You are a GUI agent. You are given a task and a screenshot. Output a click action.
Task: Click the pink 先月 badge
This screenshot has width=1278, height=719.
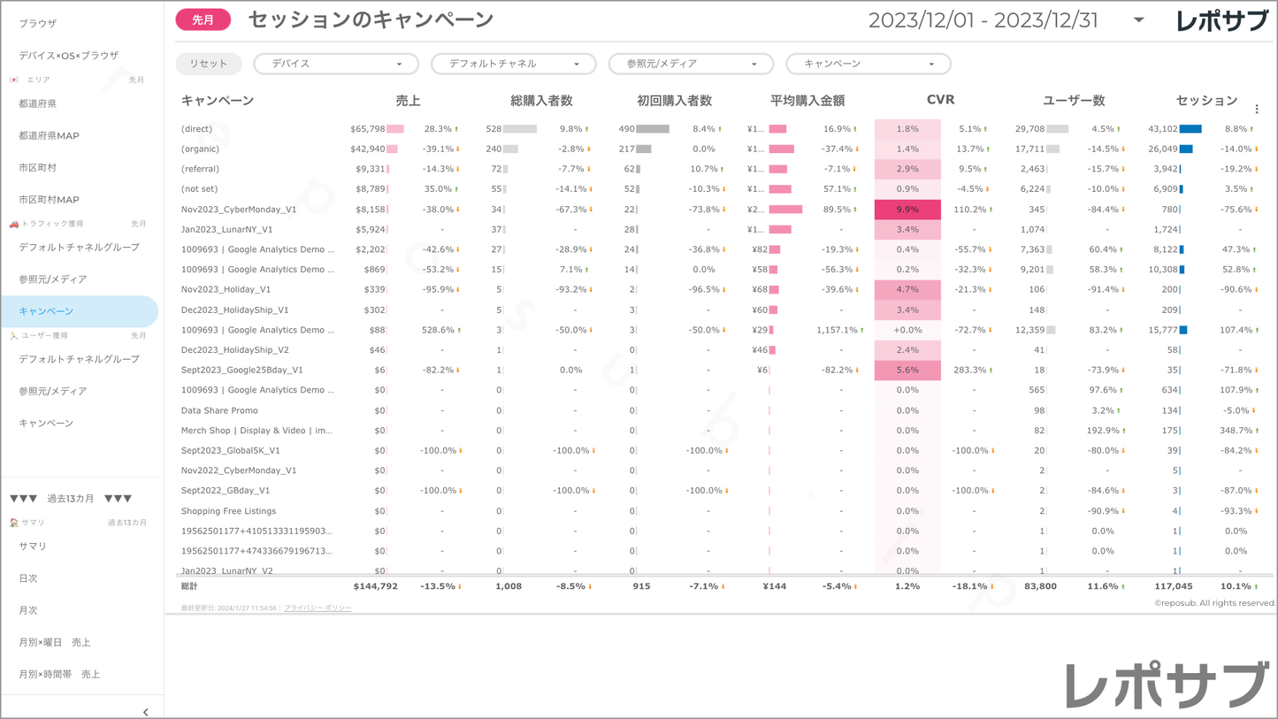(203, 19)
